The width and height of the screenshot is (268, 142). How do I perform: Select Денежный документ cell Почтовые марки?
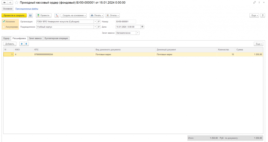tap(186, 55)
